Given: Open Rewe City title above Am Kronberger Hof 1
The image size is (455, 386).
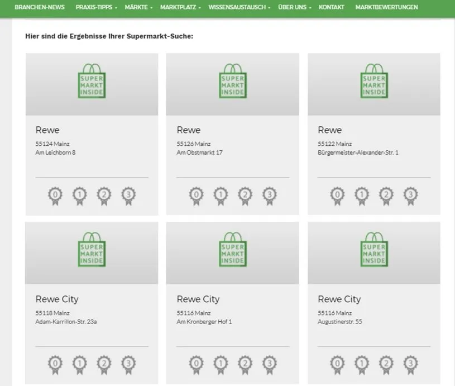Looking at the screenshot, I should tap(198, 299).
